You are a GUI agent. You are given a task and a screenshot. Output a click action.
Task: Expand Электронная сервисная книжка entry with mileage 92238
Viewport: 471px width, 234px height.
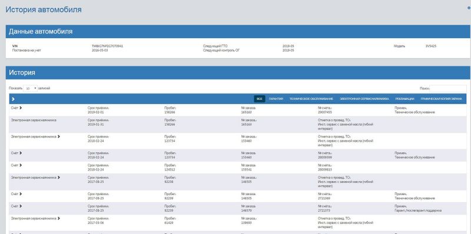click(x=58, y=178)
